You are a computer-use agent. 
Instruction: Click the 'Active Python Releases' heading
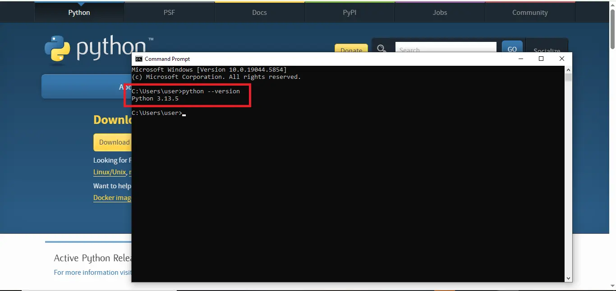[x=93, y=258]
